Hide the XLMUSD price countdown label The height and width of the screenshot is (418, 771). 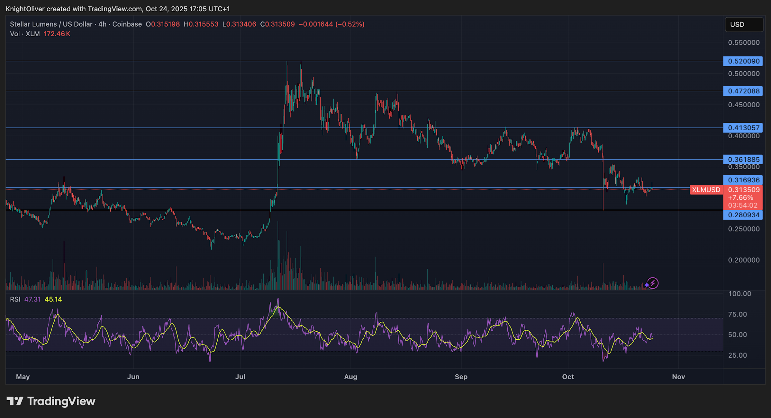(743, 205)
